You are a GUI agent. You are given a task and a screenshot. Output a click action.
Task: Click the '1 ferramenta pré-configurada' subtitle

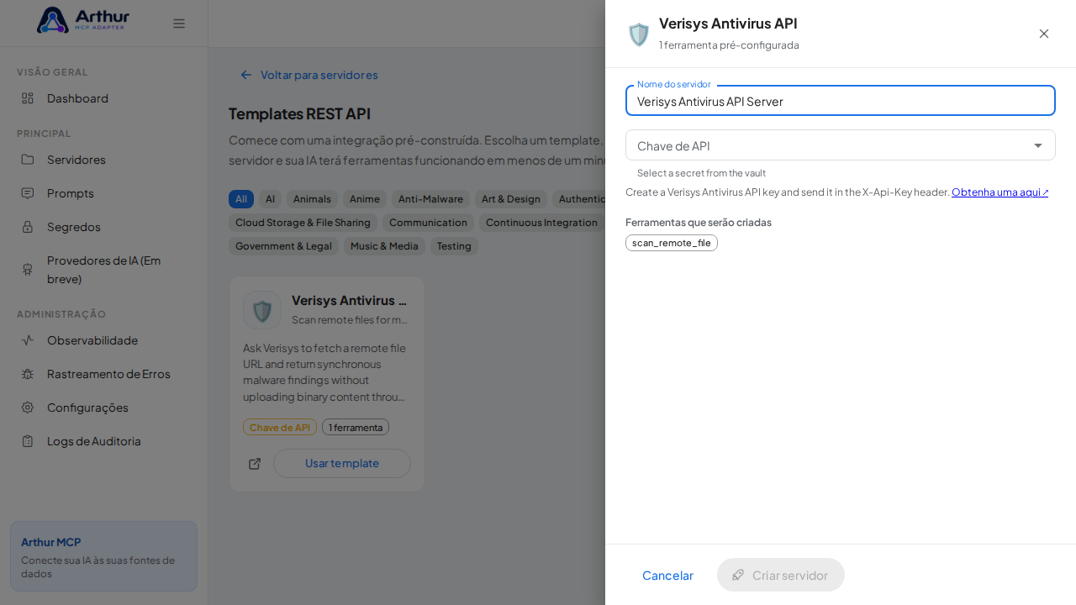click(x=729, y=45)
